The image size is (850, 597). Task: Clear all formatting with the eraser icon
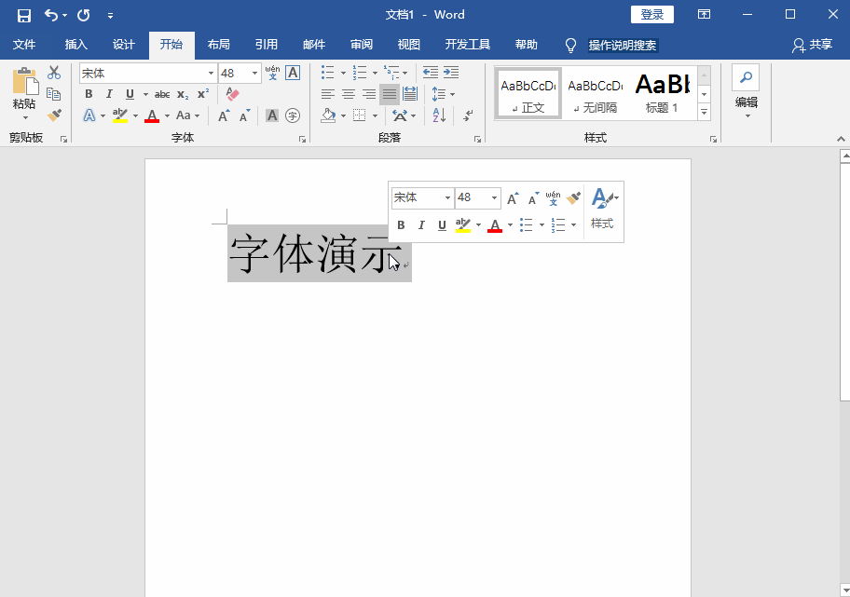pyautogui.click(x=232, y=93)
